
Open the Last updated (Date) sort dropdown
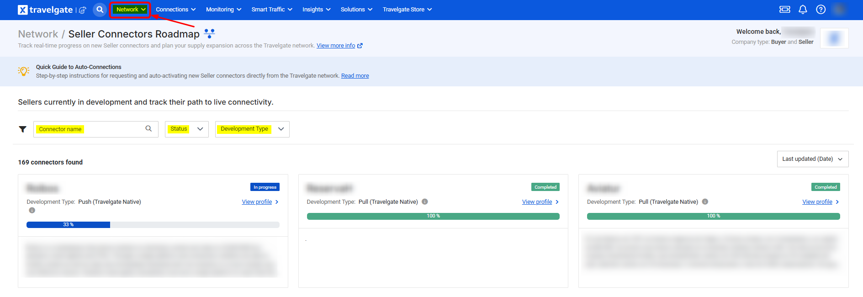coord(813,159)
